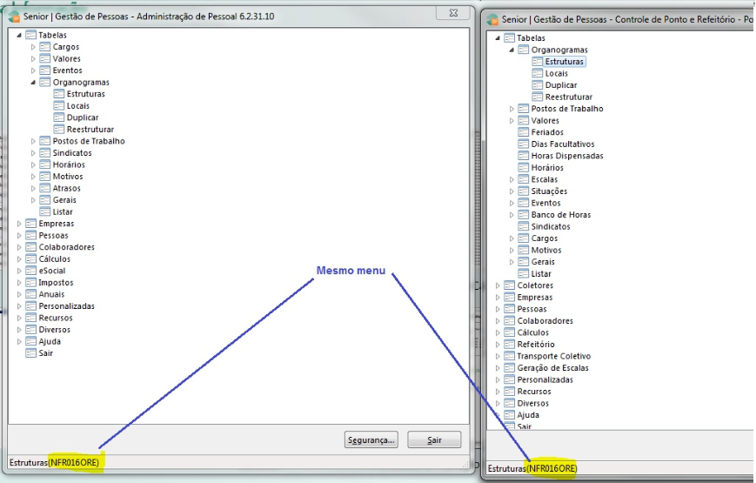Click the highlighted Estruturas item in the right tree
756x483 pixels.
[565, 62]
